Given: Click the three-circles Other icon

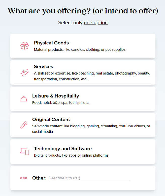Looking at the screenshot, I should click(x=24, y=178).
